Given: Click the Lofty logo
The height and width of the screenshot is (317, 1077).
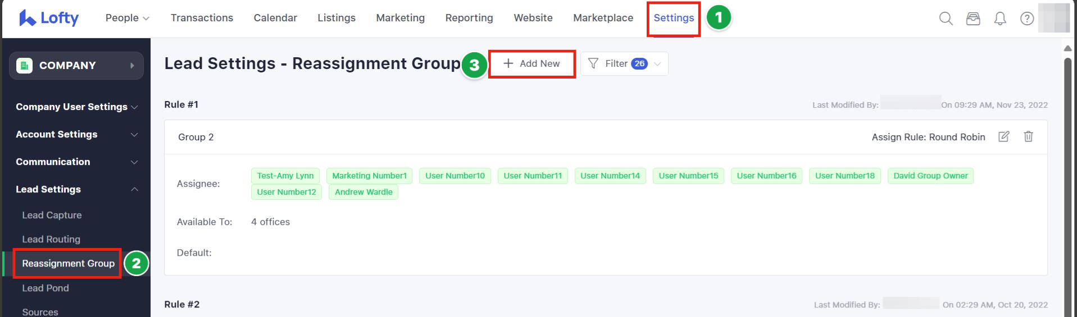Looking at the screenshot, I should point(49,18).
